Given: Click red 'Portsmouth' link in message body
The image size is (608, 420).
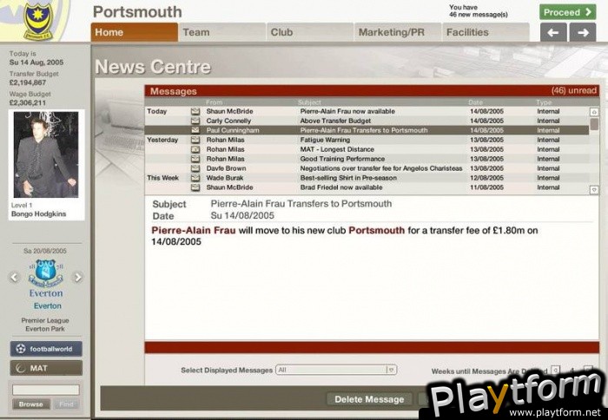Looking at the screenshot, I should [x=376, y=231].
